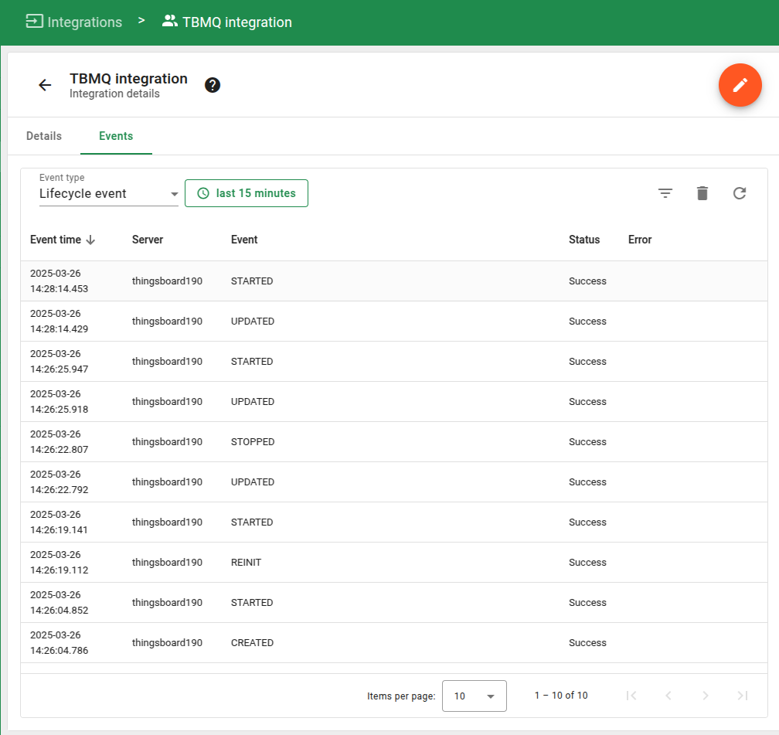Click the sort arrow next to Event time
This screenshot has height=735, width=779.
[90, 240]
